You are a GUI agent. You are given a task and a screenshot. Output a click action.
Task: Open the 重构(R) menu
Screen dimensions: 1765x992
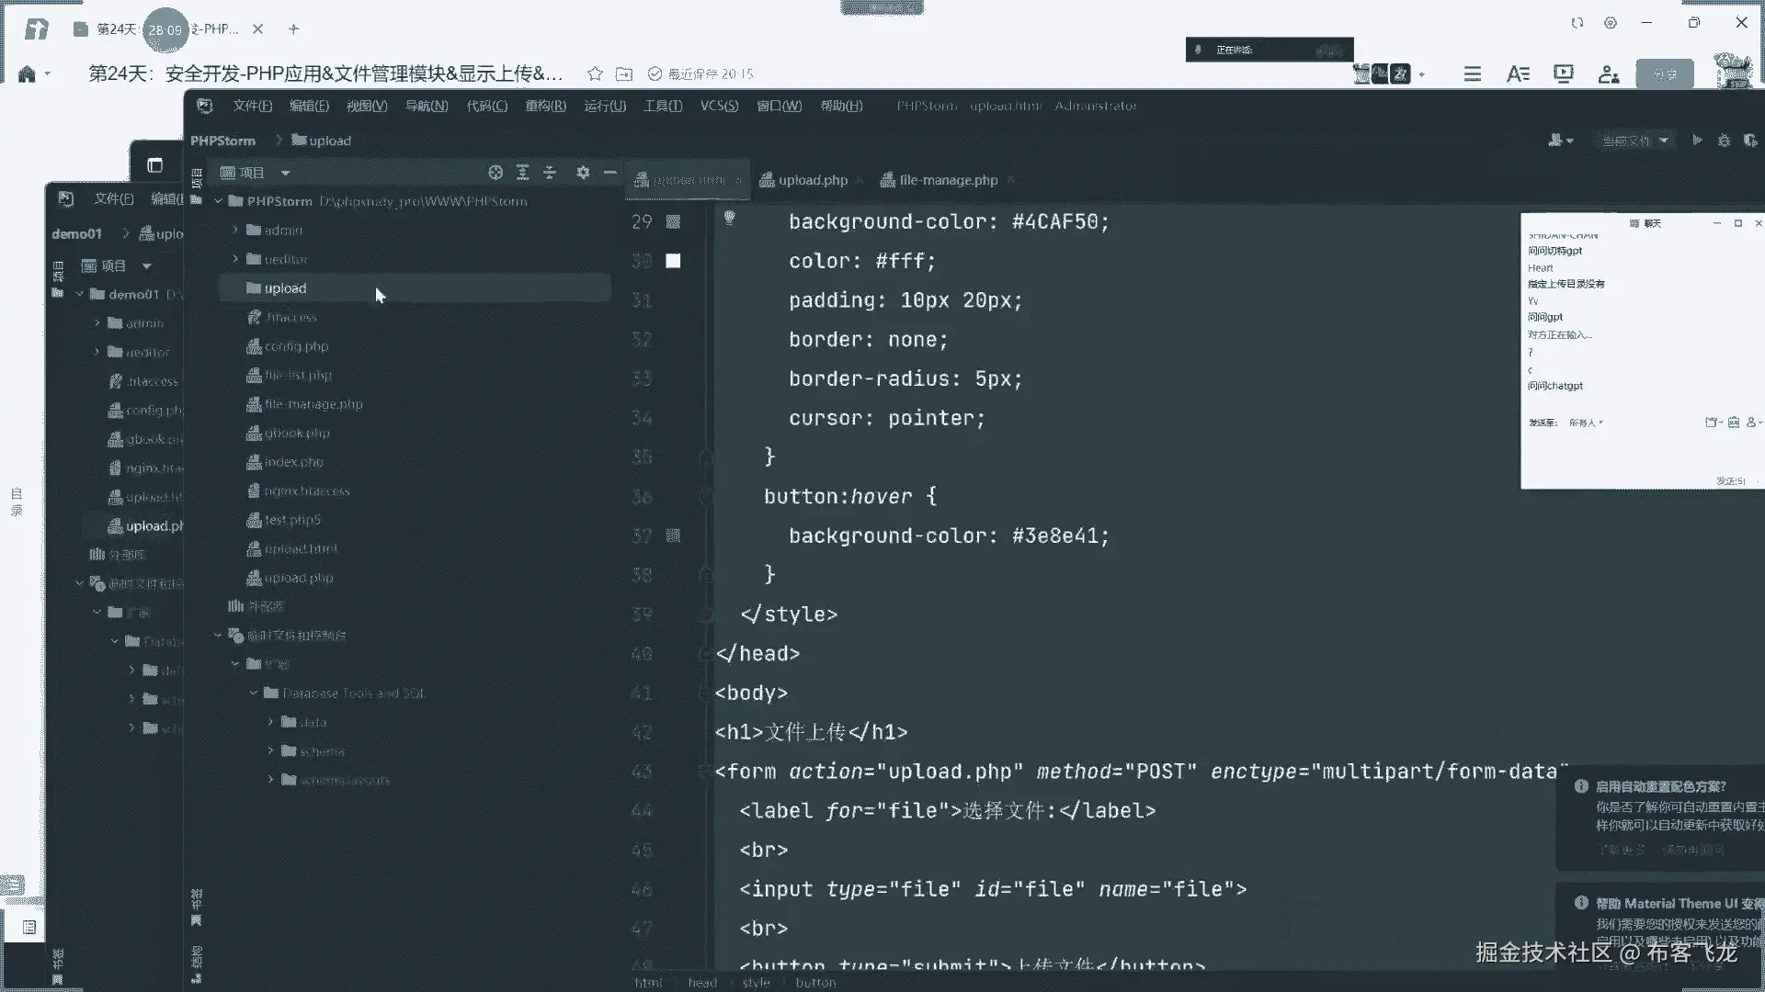545,106
